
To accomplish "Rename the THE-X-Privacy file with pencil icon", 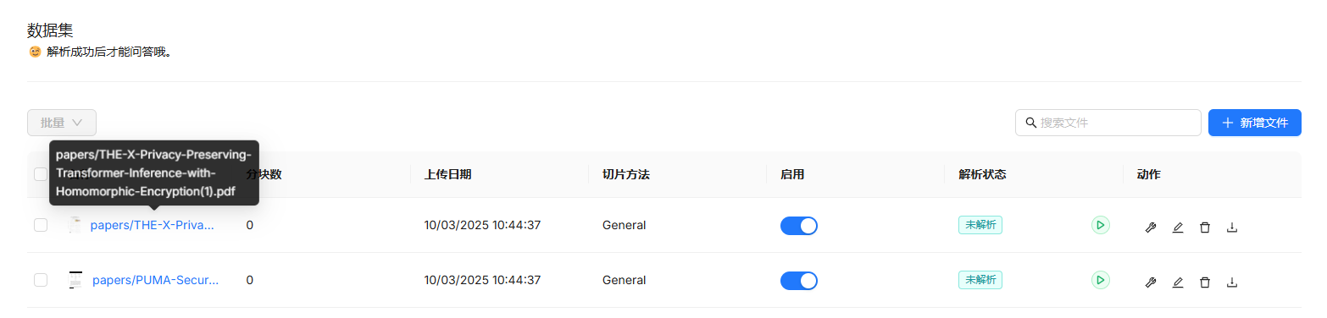I will point(1178,227).
